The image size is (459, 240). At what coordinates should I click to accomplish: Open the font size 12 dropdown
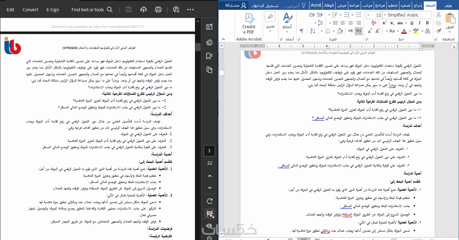pyautogui.click(x=368, y=15)
